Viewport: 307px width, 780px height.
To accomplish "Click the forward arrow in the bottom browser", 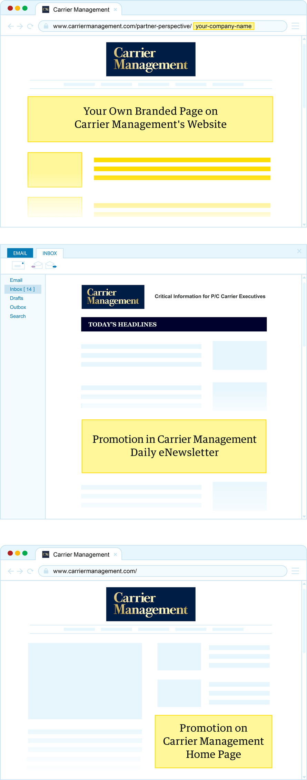I will 20,571.
